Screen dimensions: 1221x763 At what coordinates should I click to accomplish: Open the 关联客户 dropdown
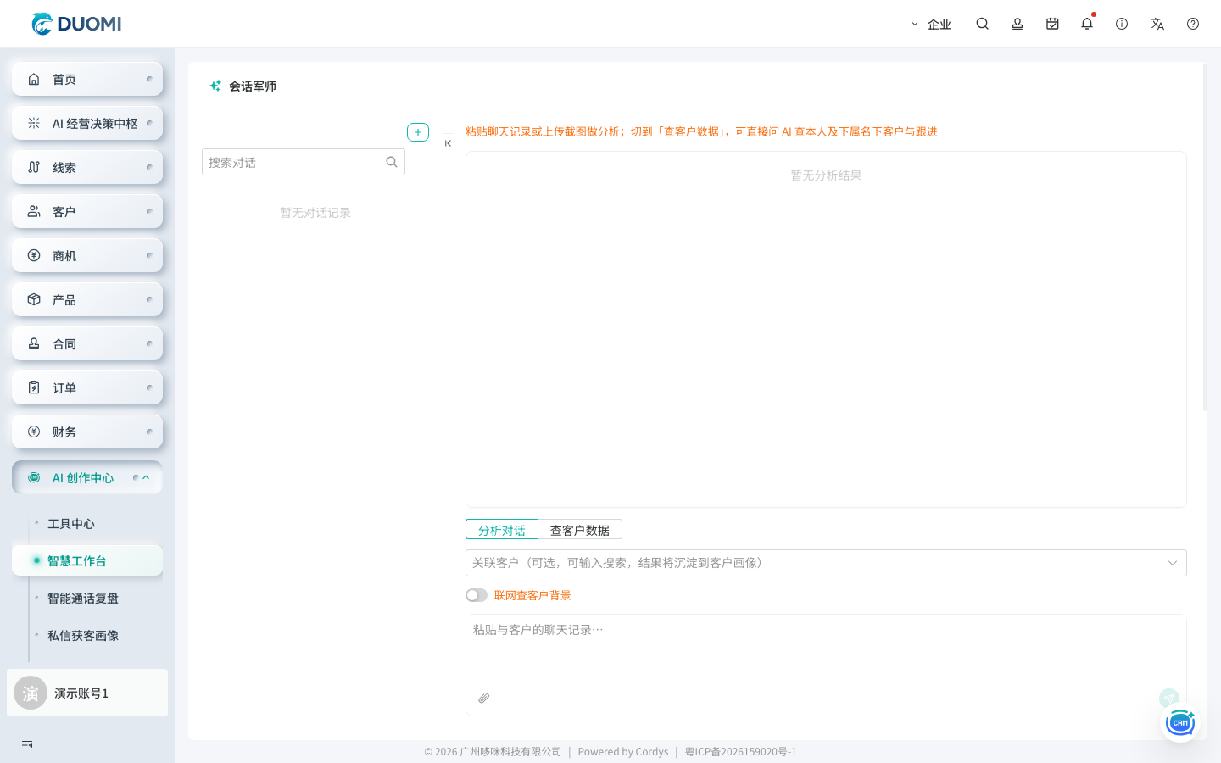pyautogui.click(x=826, y=563)
